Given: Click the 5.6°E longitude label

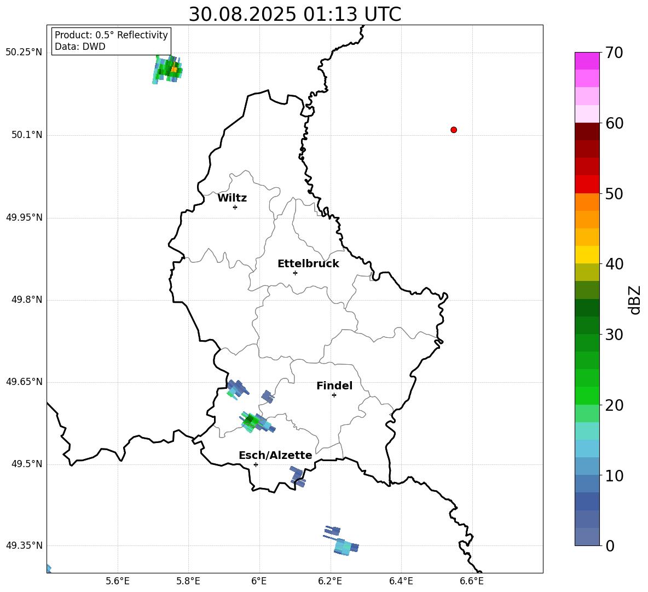Looking at the screenshot, I should coord(118,581).
